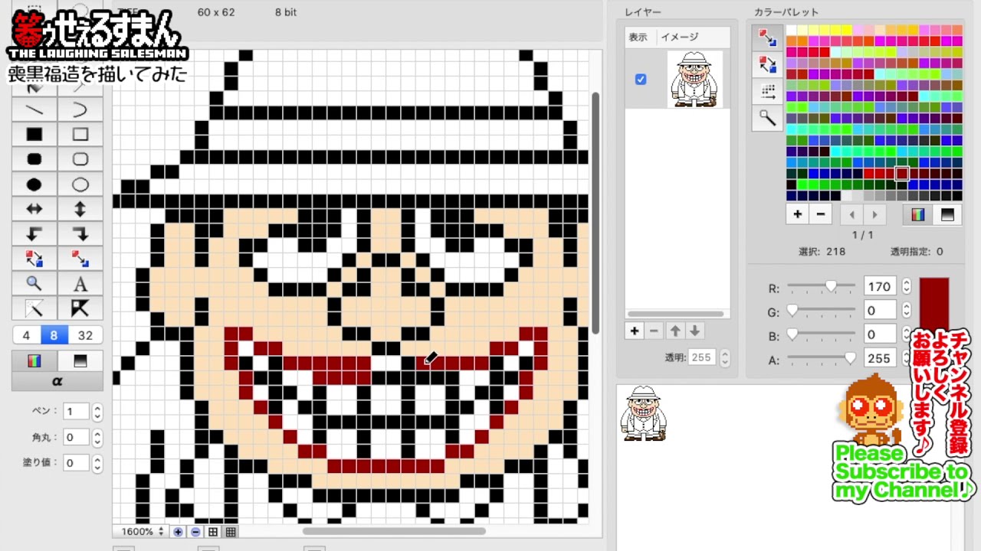Go to next palette page
Image resolution: width=981 pixels, height=551 pixels.
point(874,214)
